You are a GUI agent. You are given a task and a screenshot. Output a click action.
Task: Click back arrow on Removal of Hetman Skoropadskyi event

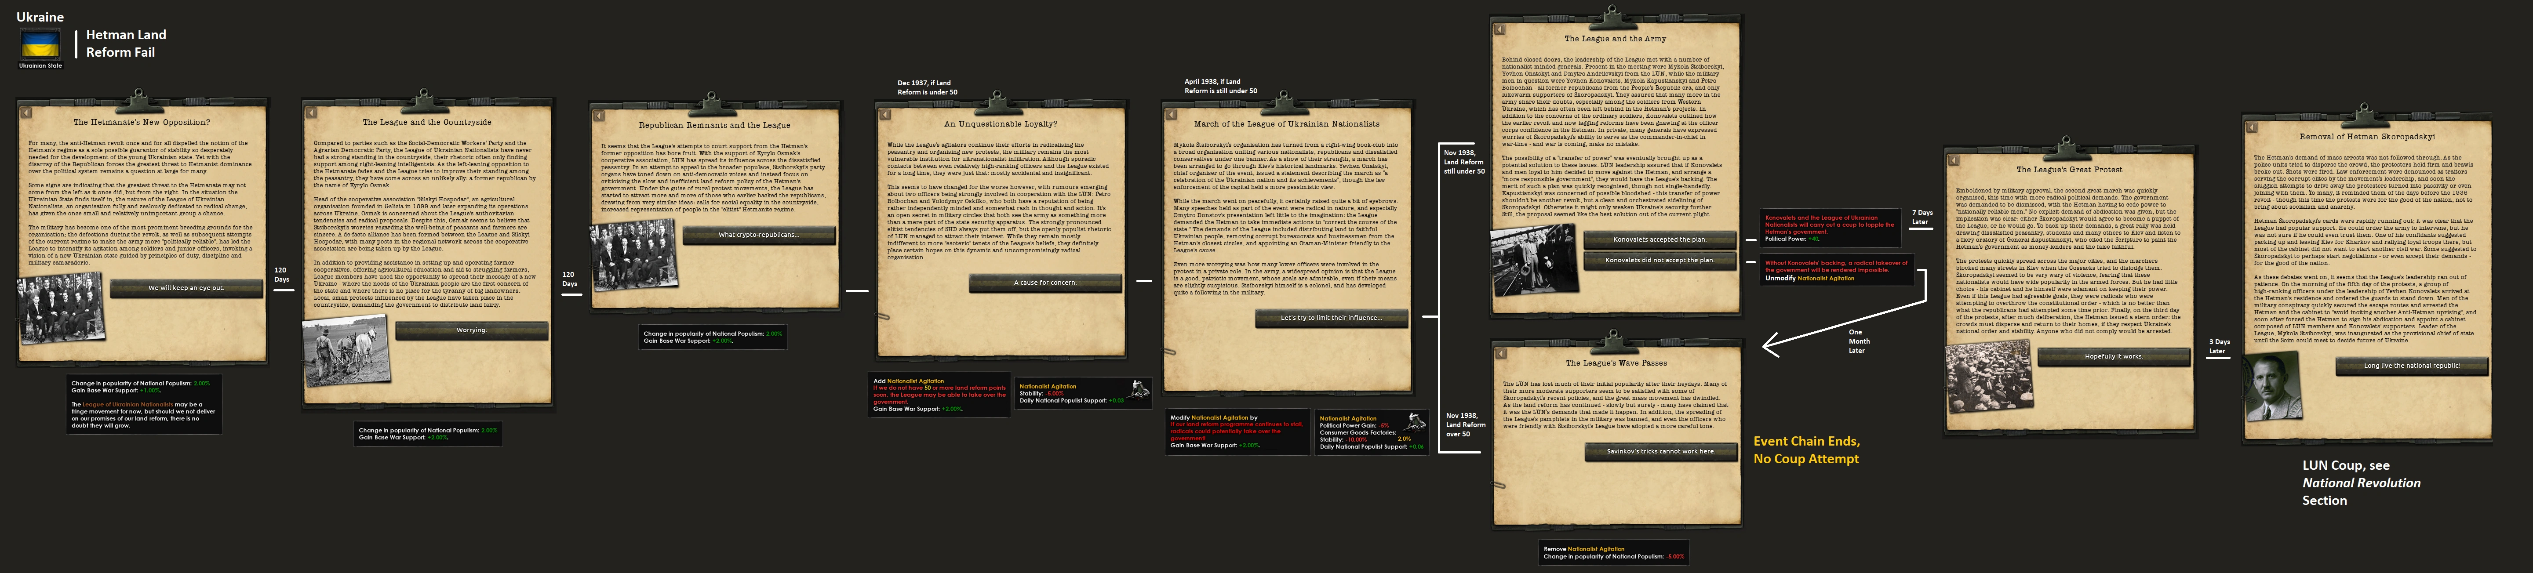click(2251, 128)
